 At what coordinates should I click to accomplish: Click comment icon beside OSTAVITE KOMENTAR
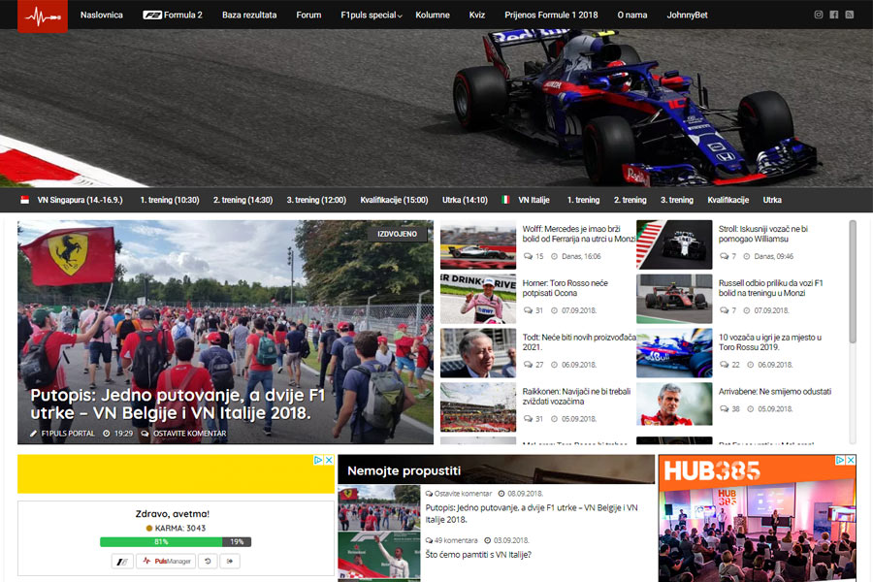145,434
